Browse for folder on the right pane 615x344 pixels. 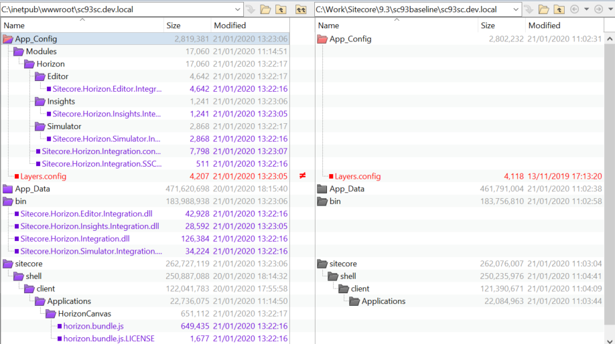543,9
